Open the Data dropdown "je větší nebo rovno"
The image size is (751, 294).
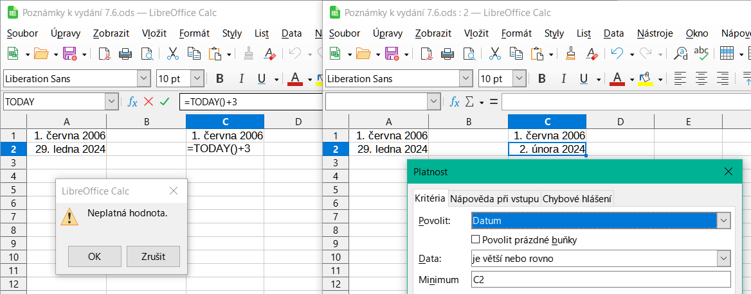[x=724, y=259]
